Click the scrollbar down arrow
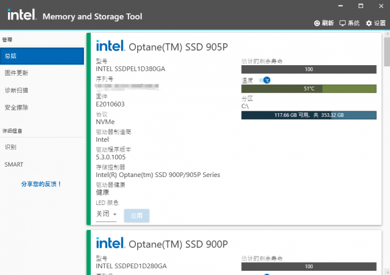Screen dimensions: 390x275 coord(388,273)
